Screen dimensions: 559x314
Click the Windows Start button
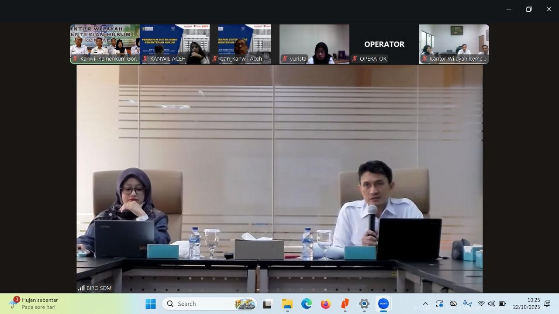click(x=151, y=304)
